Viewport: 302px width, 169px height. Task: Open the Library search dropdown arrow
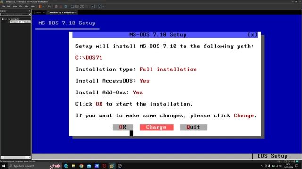pos(29,15)
